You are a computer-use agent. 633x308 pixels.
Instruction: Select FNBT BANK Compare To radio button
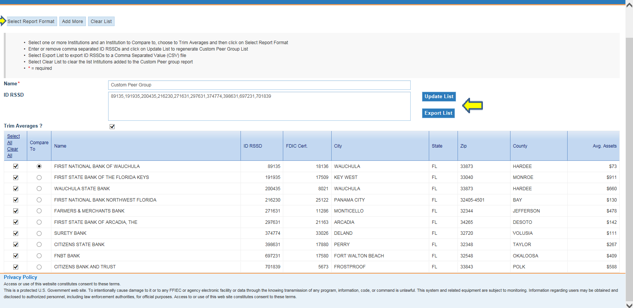point(39,256)
